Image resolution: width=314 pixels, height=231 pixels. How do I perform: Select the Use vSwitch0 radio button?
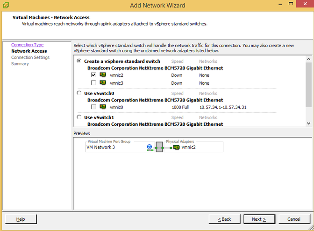pos(79,93)
